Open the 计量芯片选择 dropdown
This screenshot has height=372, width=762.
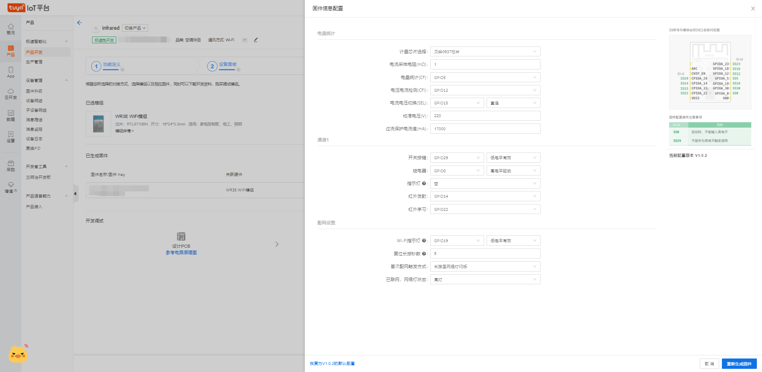point(485,52)
